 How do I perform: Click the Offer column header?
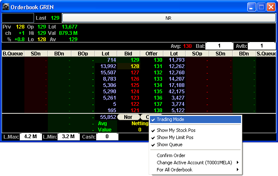(x=152, y=54)
